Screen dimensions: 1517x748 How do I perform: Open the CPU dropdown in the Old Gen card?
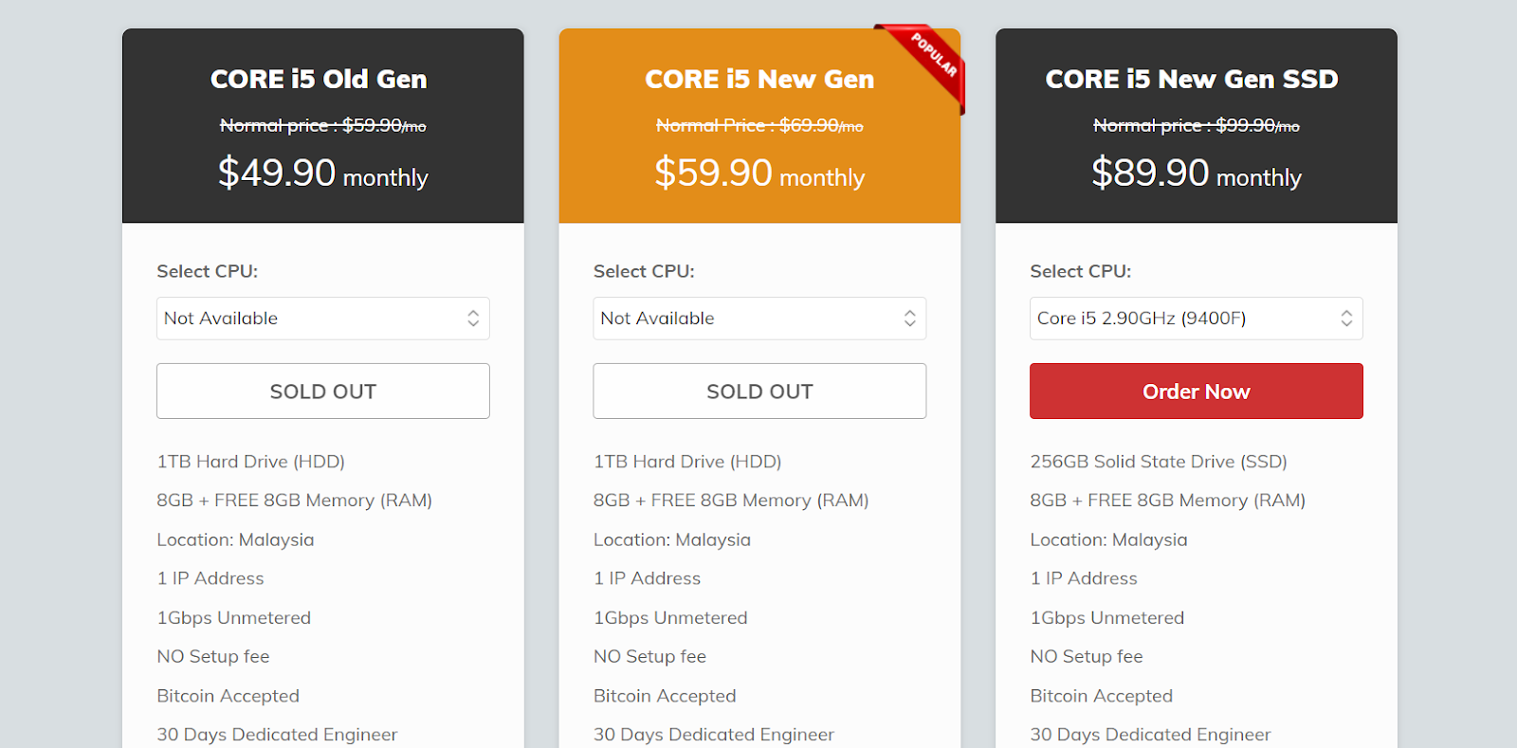[322, 319]
